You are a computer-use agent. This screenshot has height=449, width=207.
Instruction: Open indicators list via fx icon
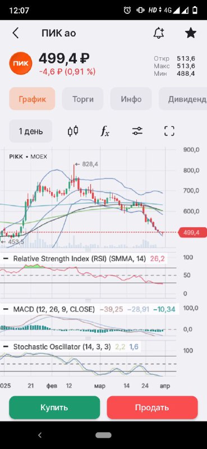[105, 131]
